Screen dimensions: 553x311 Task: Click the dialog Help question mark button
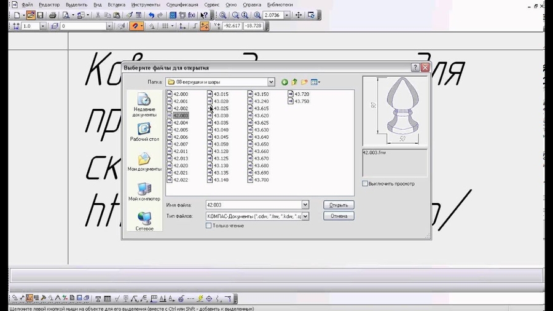coord(415,68)
